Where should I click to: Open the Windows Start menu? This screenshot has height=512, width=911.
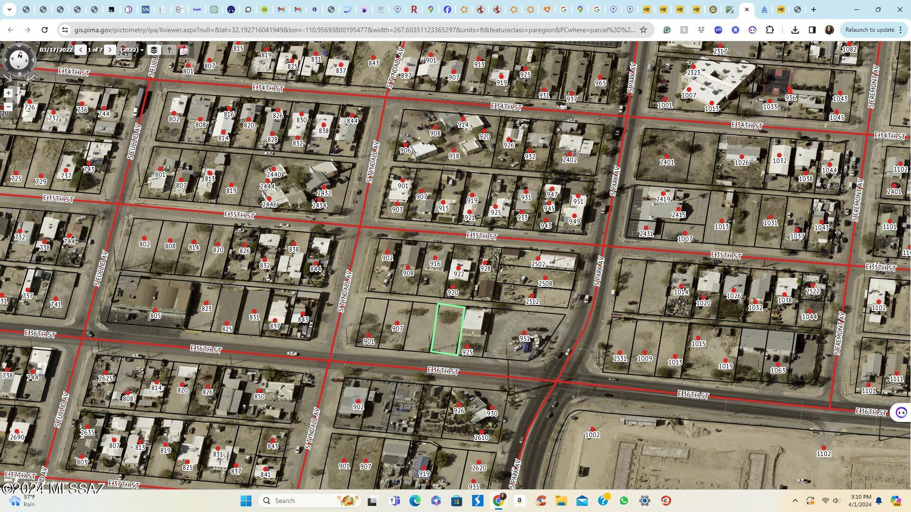(x=246, y=501)
